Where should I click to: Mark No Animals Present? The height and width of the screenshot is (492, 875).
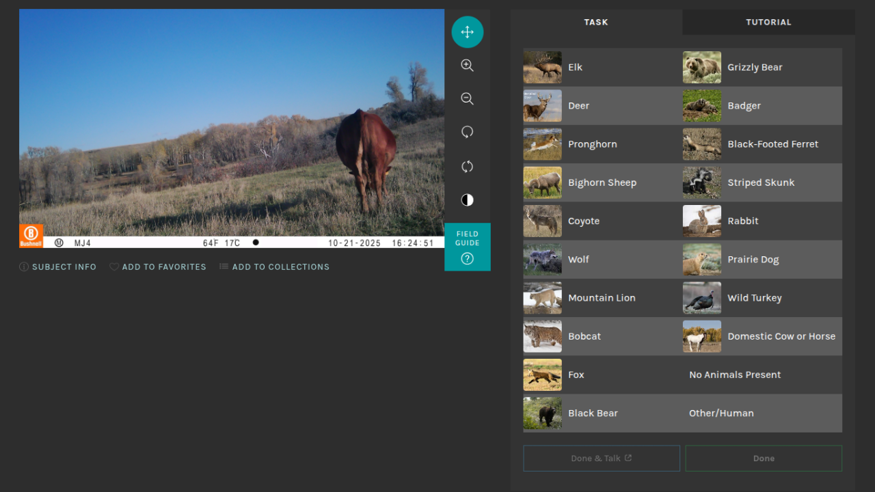(x=762, y=374)
